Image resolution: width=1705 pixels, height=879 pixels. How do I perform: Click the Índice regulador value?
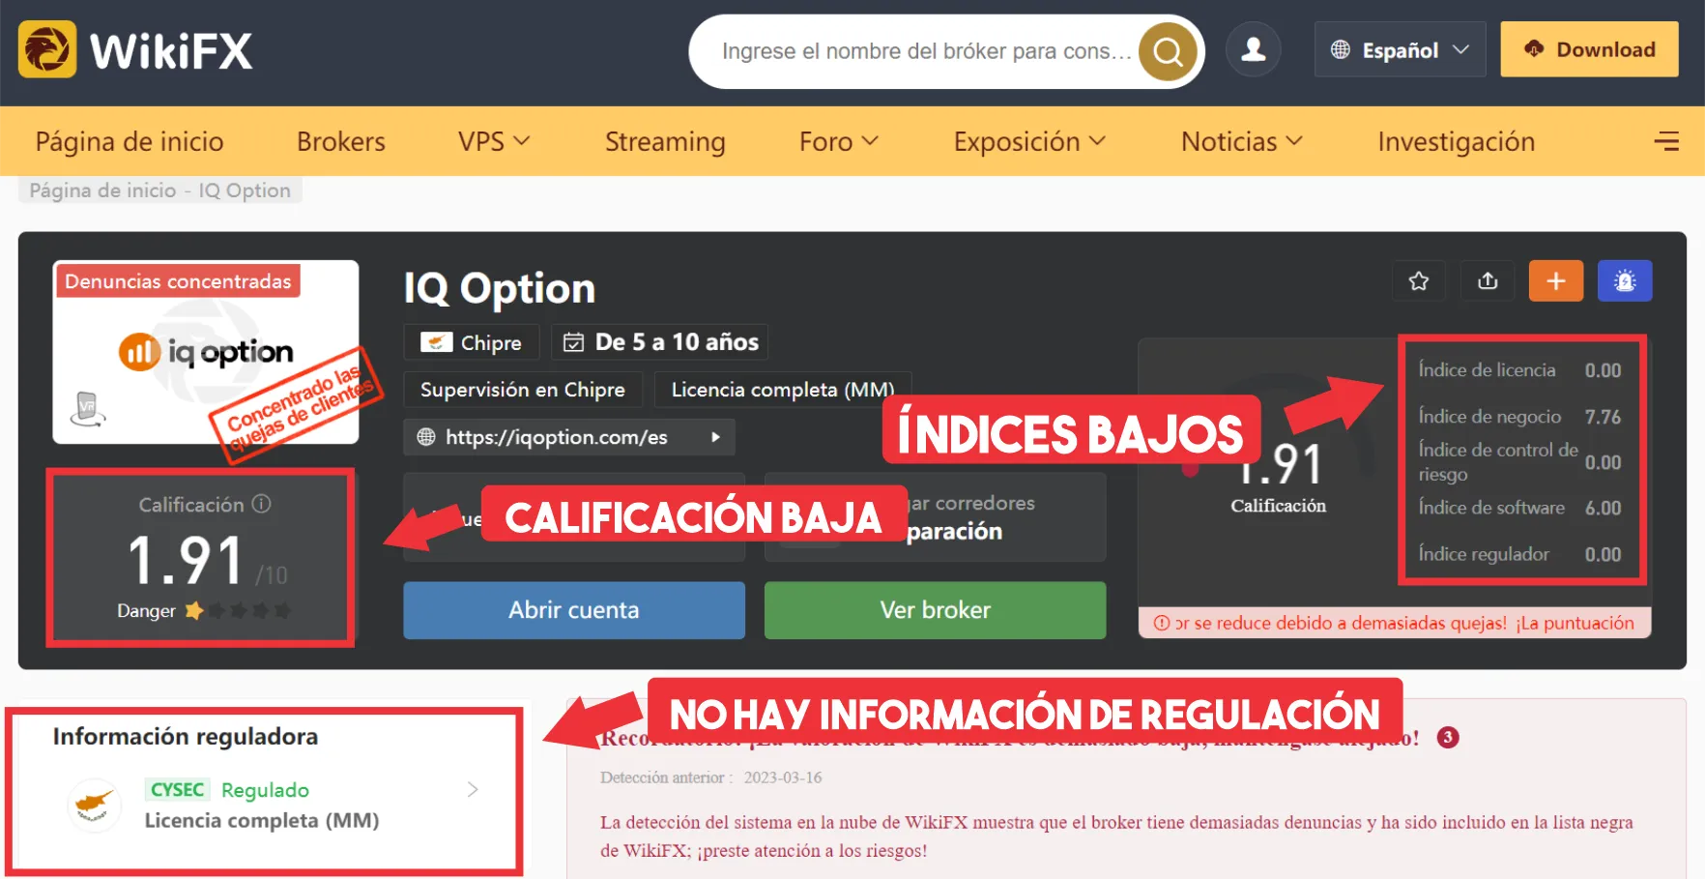1603,554
